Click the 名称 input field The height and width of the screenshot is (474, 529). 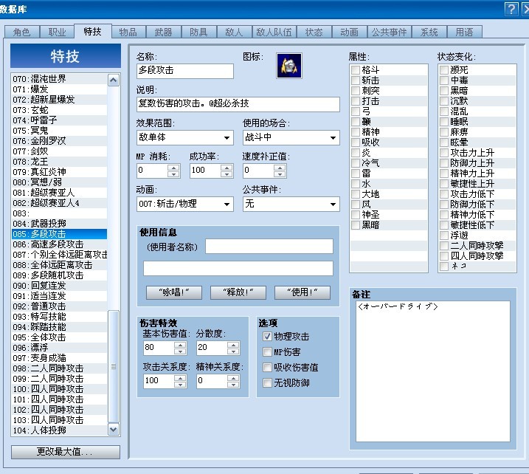(x=185, y=71)
